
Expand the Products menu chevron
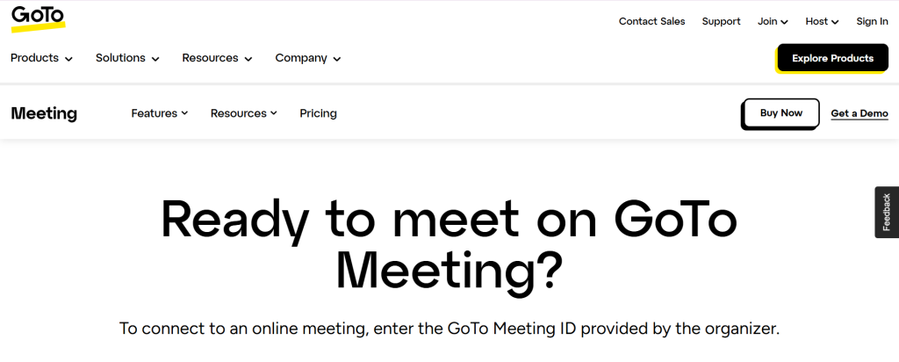click(68, 59)
